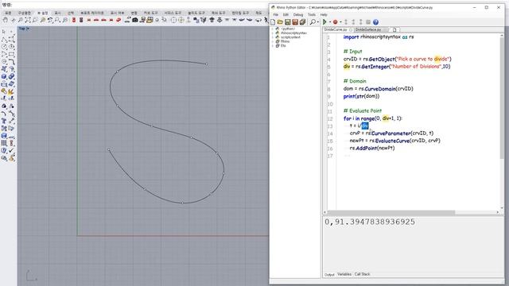Toggle breakpoint with the red circle icon
The height and width of the screenshot is (286, 509).
tap(336, 22)
